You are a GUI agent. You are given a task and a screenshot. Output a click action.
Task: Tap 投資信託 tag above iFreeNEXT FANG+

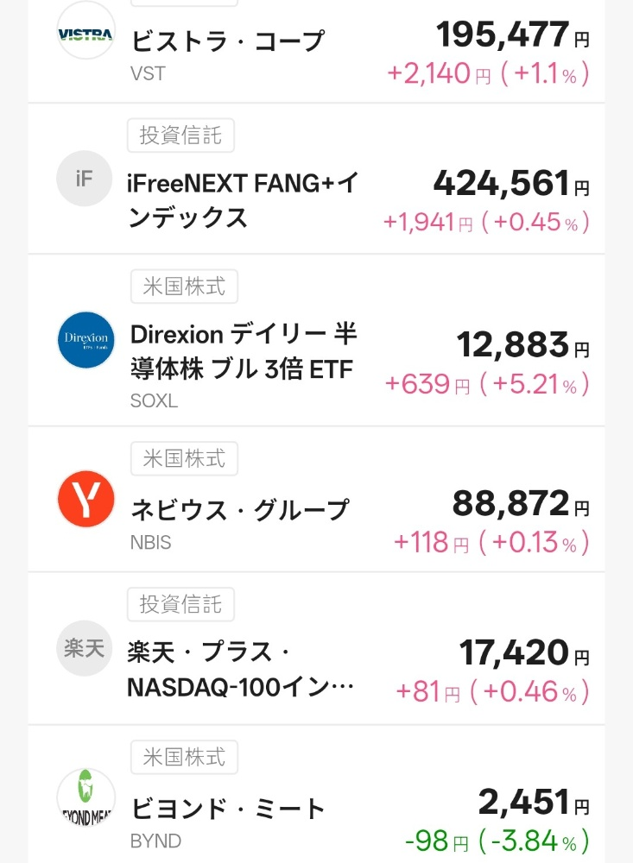click(180, 135)
